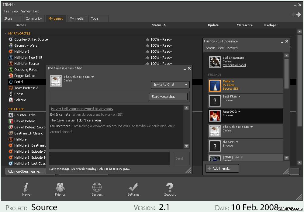Open dropdown arrow next to theboys

[x=237, y=142]
